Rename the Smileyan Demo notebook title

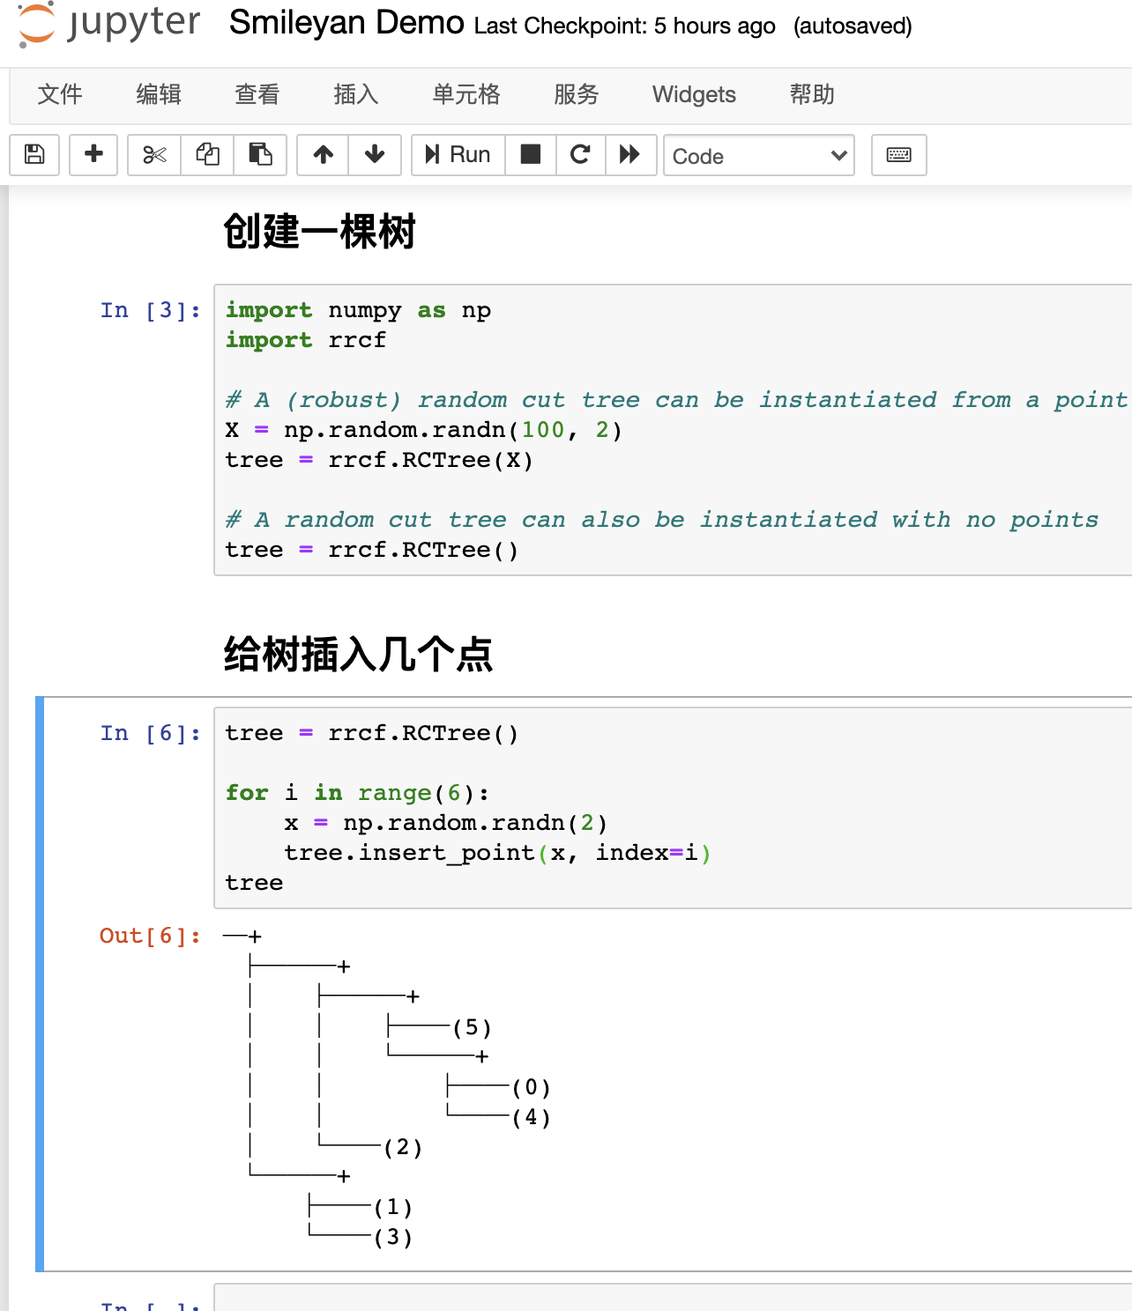pyautogui.click(x=346, y=23)
